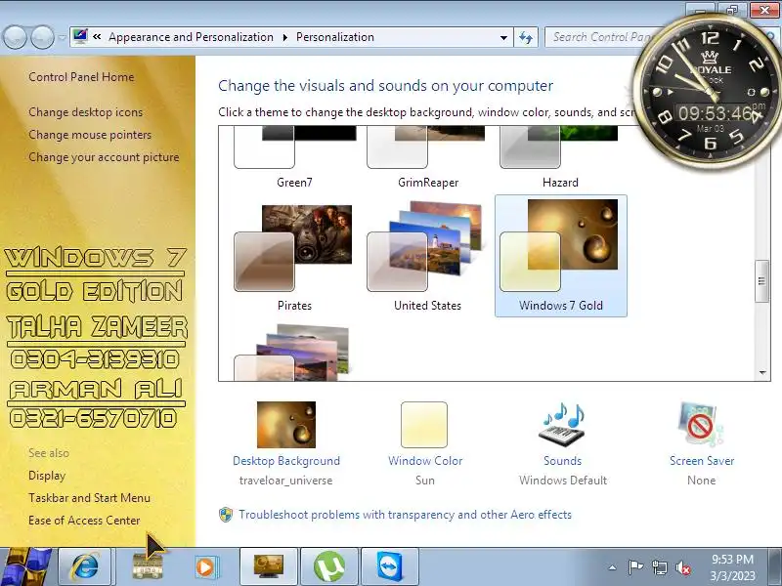782x586 pixels.
Task: Apply the Green7 theme
Action: (294, 157)
